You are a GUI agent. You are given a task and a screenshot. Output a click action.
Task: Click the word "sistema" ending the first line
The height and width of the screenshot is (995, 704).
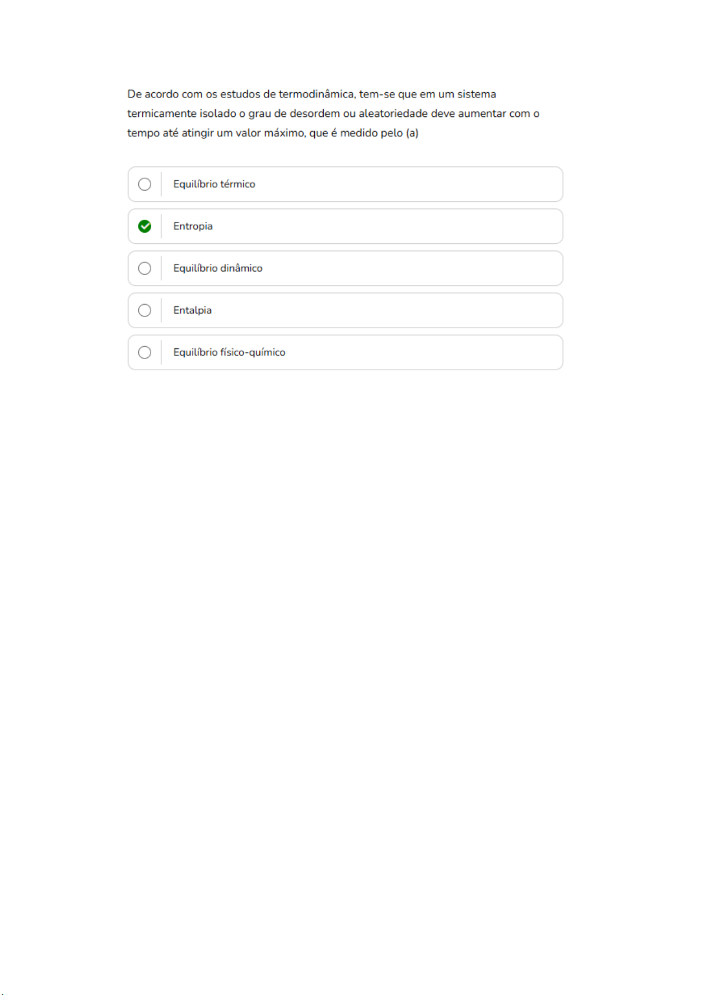pos(476,94)
